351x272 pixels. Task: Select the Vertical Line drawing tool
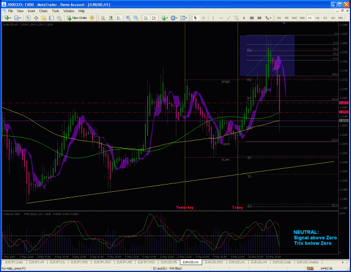(213, 18)
